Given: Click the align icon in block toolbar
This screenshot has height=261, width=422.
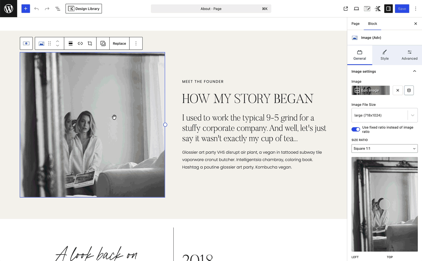Looking at the screenshot, I should click(70, 43).
